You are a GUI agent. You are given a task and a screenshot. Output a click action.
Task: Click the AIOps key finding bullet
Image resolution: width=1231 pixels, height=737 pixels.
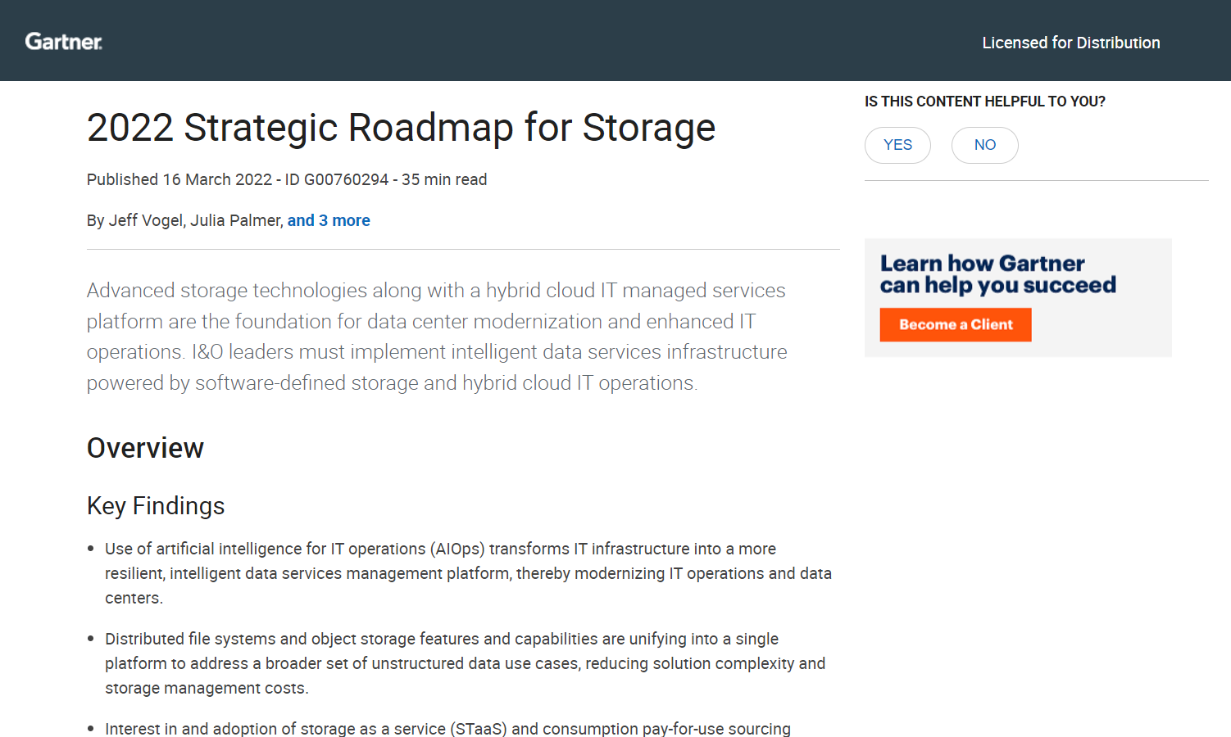click(467, 573)
